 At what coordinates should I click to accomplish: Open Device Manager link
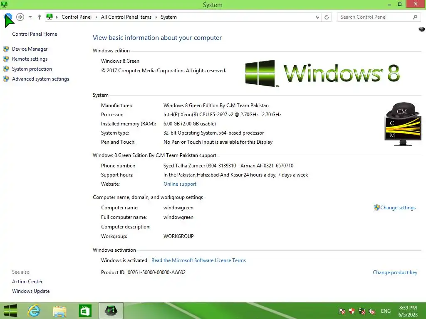(30, 49)
